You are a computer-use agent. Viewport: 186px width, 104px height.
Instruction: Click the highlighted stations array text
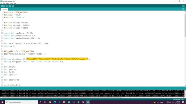click(58, 59)
